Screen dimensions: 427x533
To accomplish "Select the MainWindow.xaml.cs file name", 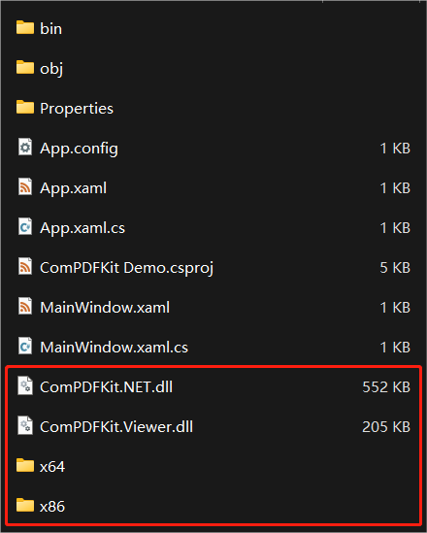I will (114, 347).
